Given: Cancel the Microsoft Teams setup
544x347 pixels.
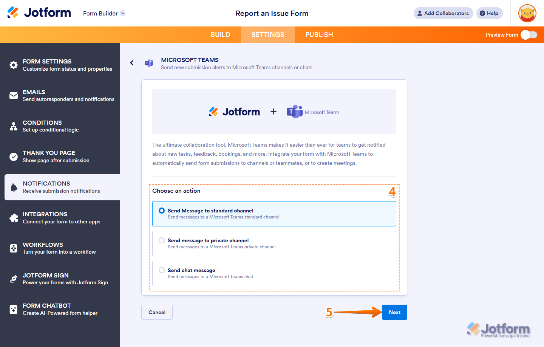Looking at the screenshot, I should 157,312.
